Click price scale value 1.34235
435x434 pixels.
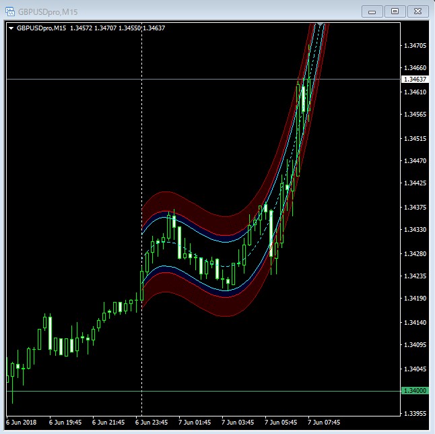pyautogui.click(x=415, y=276)
